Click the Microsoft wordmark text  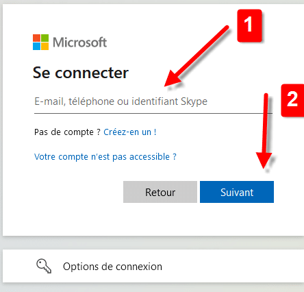[80, 42]
